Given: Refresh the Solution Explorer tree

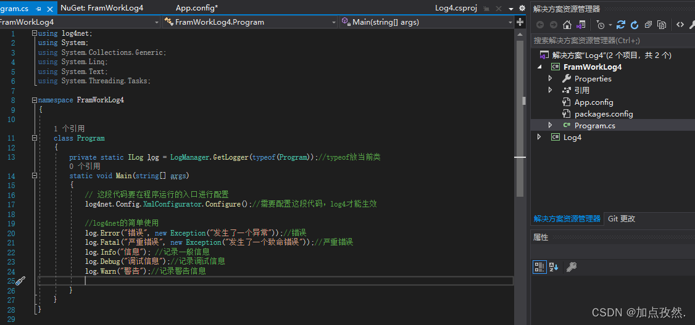Looking at the screenshot, I should 635,25.
